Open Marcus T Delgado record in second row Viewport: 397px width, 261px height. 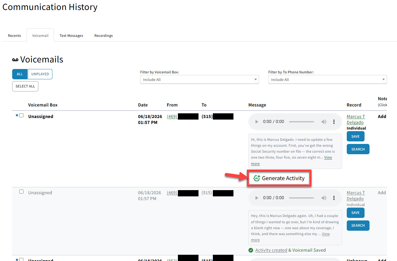(356, 196)
